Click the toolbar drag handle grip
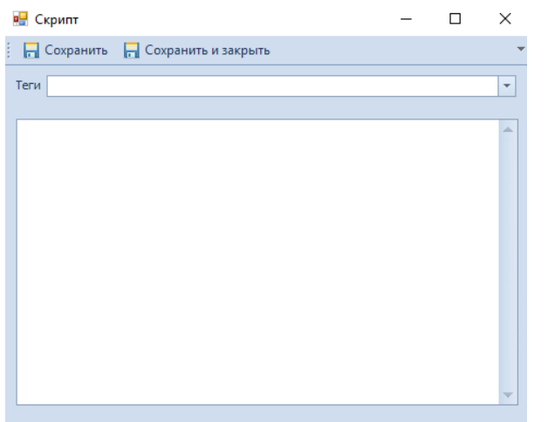Viewport: 555px width, 422px height. [10, 51]
